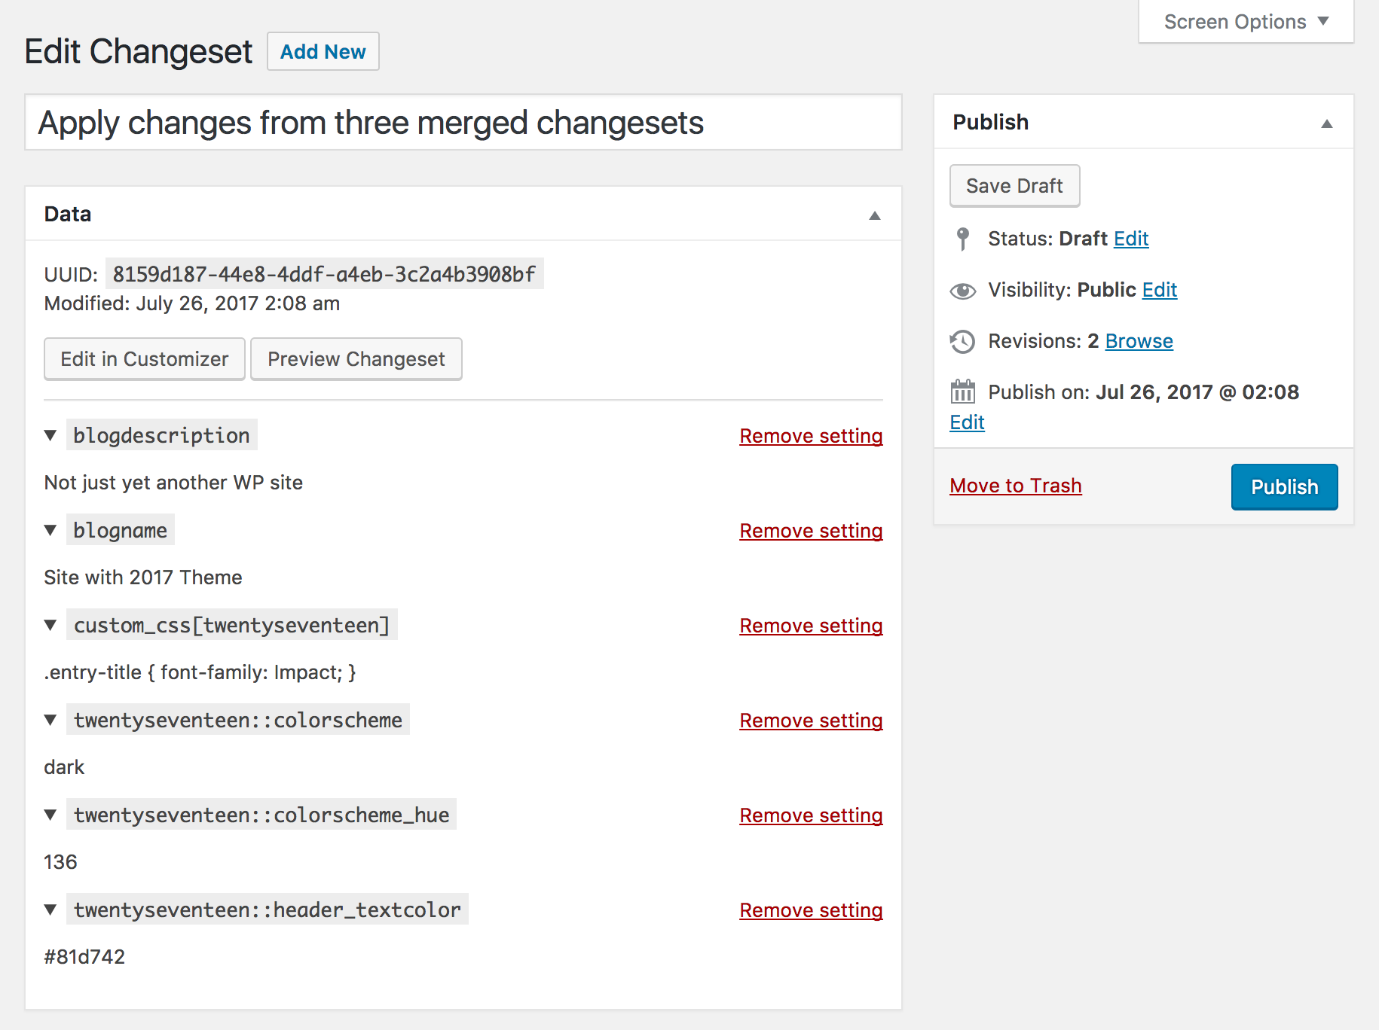Collapse the Data panel arrow
The height and width of the screenshot is (1030, 1379).
coord(875,215)
